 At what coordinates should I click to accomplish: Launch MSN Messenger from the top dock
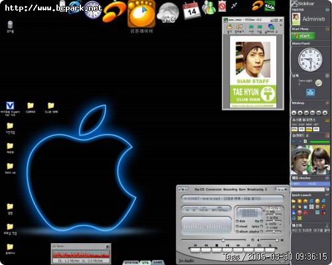click(208, 8)
